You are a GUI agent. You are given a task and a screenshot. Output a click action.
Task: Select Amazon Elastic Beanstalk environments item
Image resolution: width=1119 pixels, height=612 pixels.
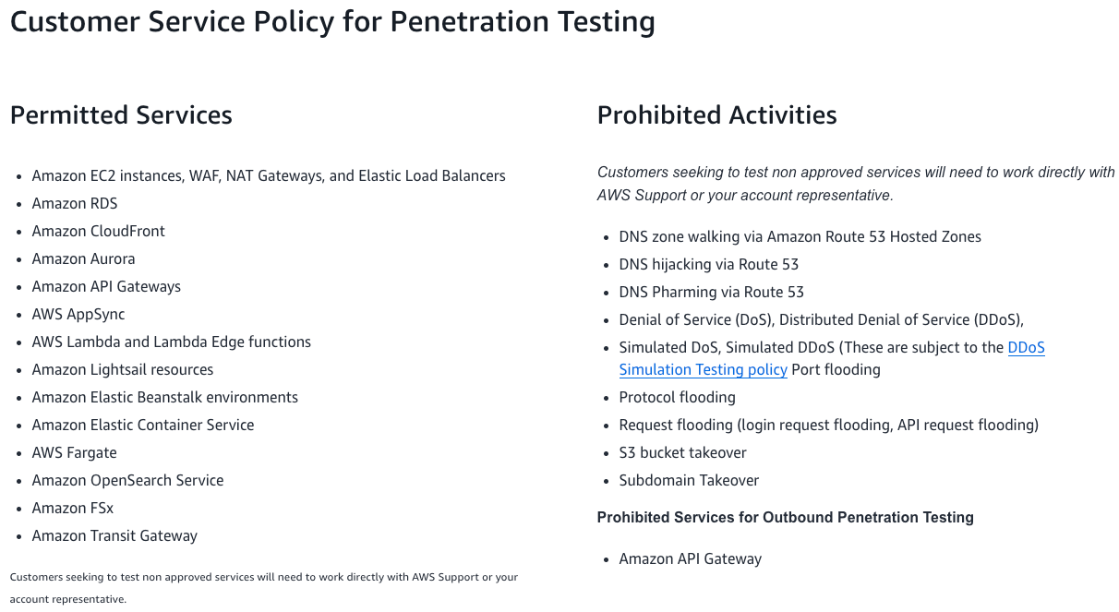click(x=165, y=397)
